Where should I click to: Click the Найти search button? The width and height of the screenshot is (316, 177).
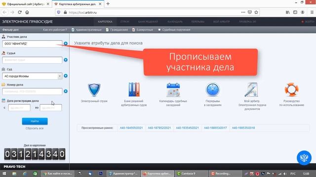(x=35, y=121)
